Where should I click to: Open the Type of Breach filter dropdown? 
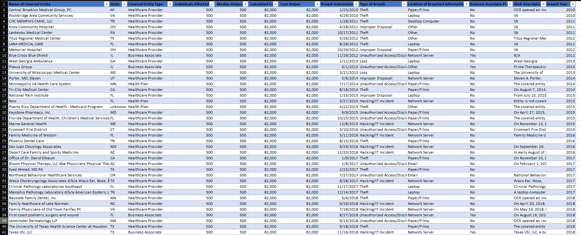tap(404, 4)
